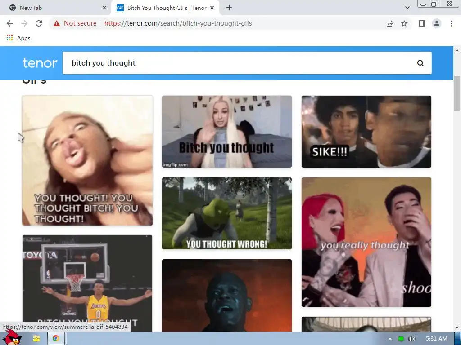Click the Chrome taskbar icon
This screenshot has height=345, width=461.
point(55,339)
